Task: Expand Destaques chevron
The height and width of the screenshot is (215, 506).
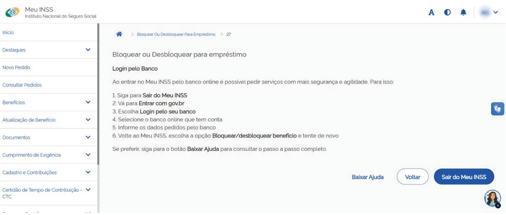Action: (88, 50)
